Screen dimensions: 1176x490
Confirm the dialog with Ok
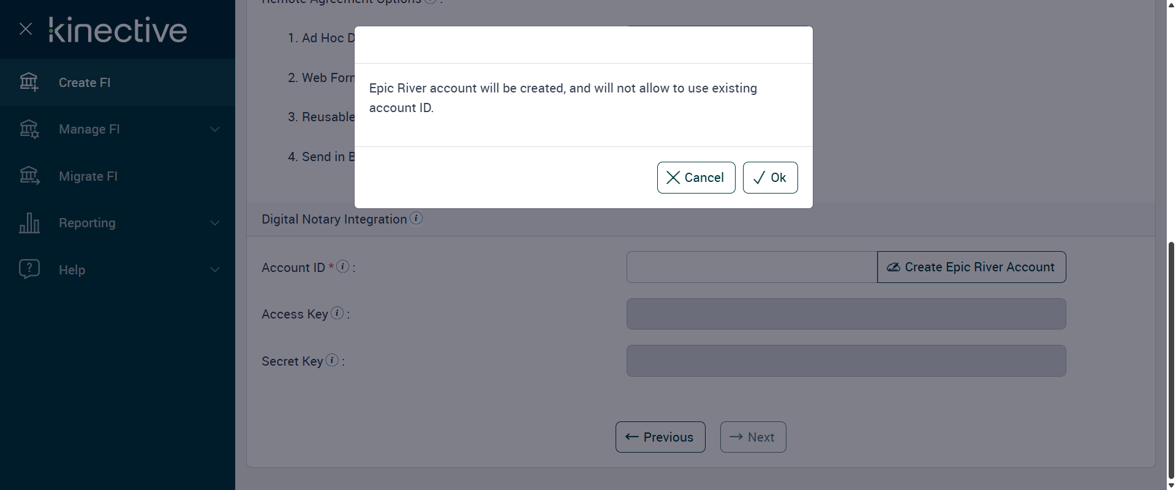(770, 178)
